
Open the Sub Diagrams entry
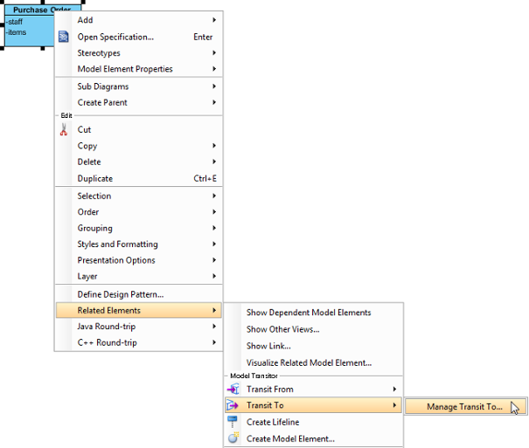coord(139,86)
